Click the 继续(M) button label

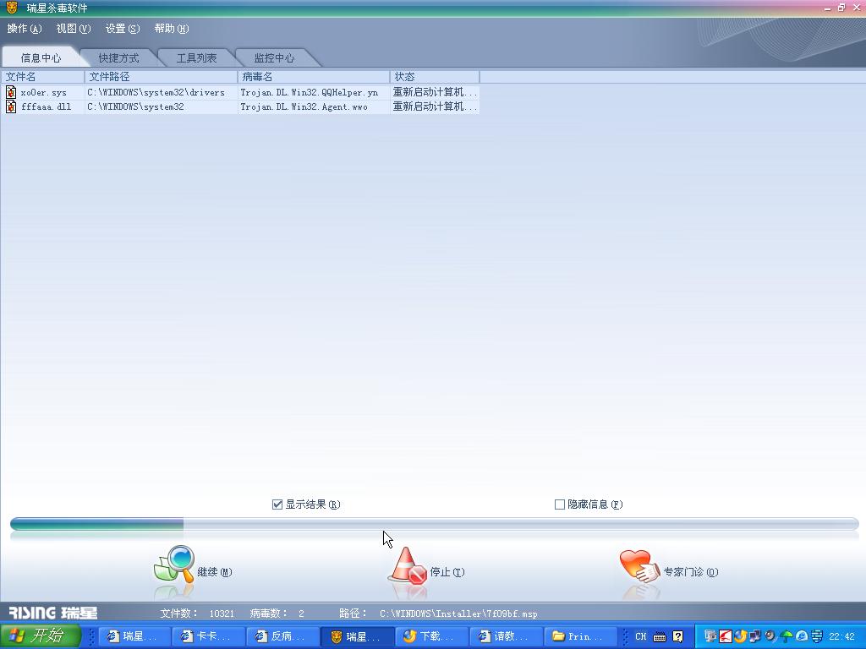pyautogui.click(x=215, y=572)
